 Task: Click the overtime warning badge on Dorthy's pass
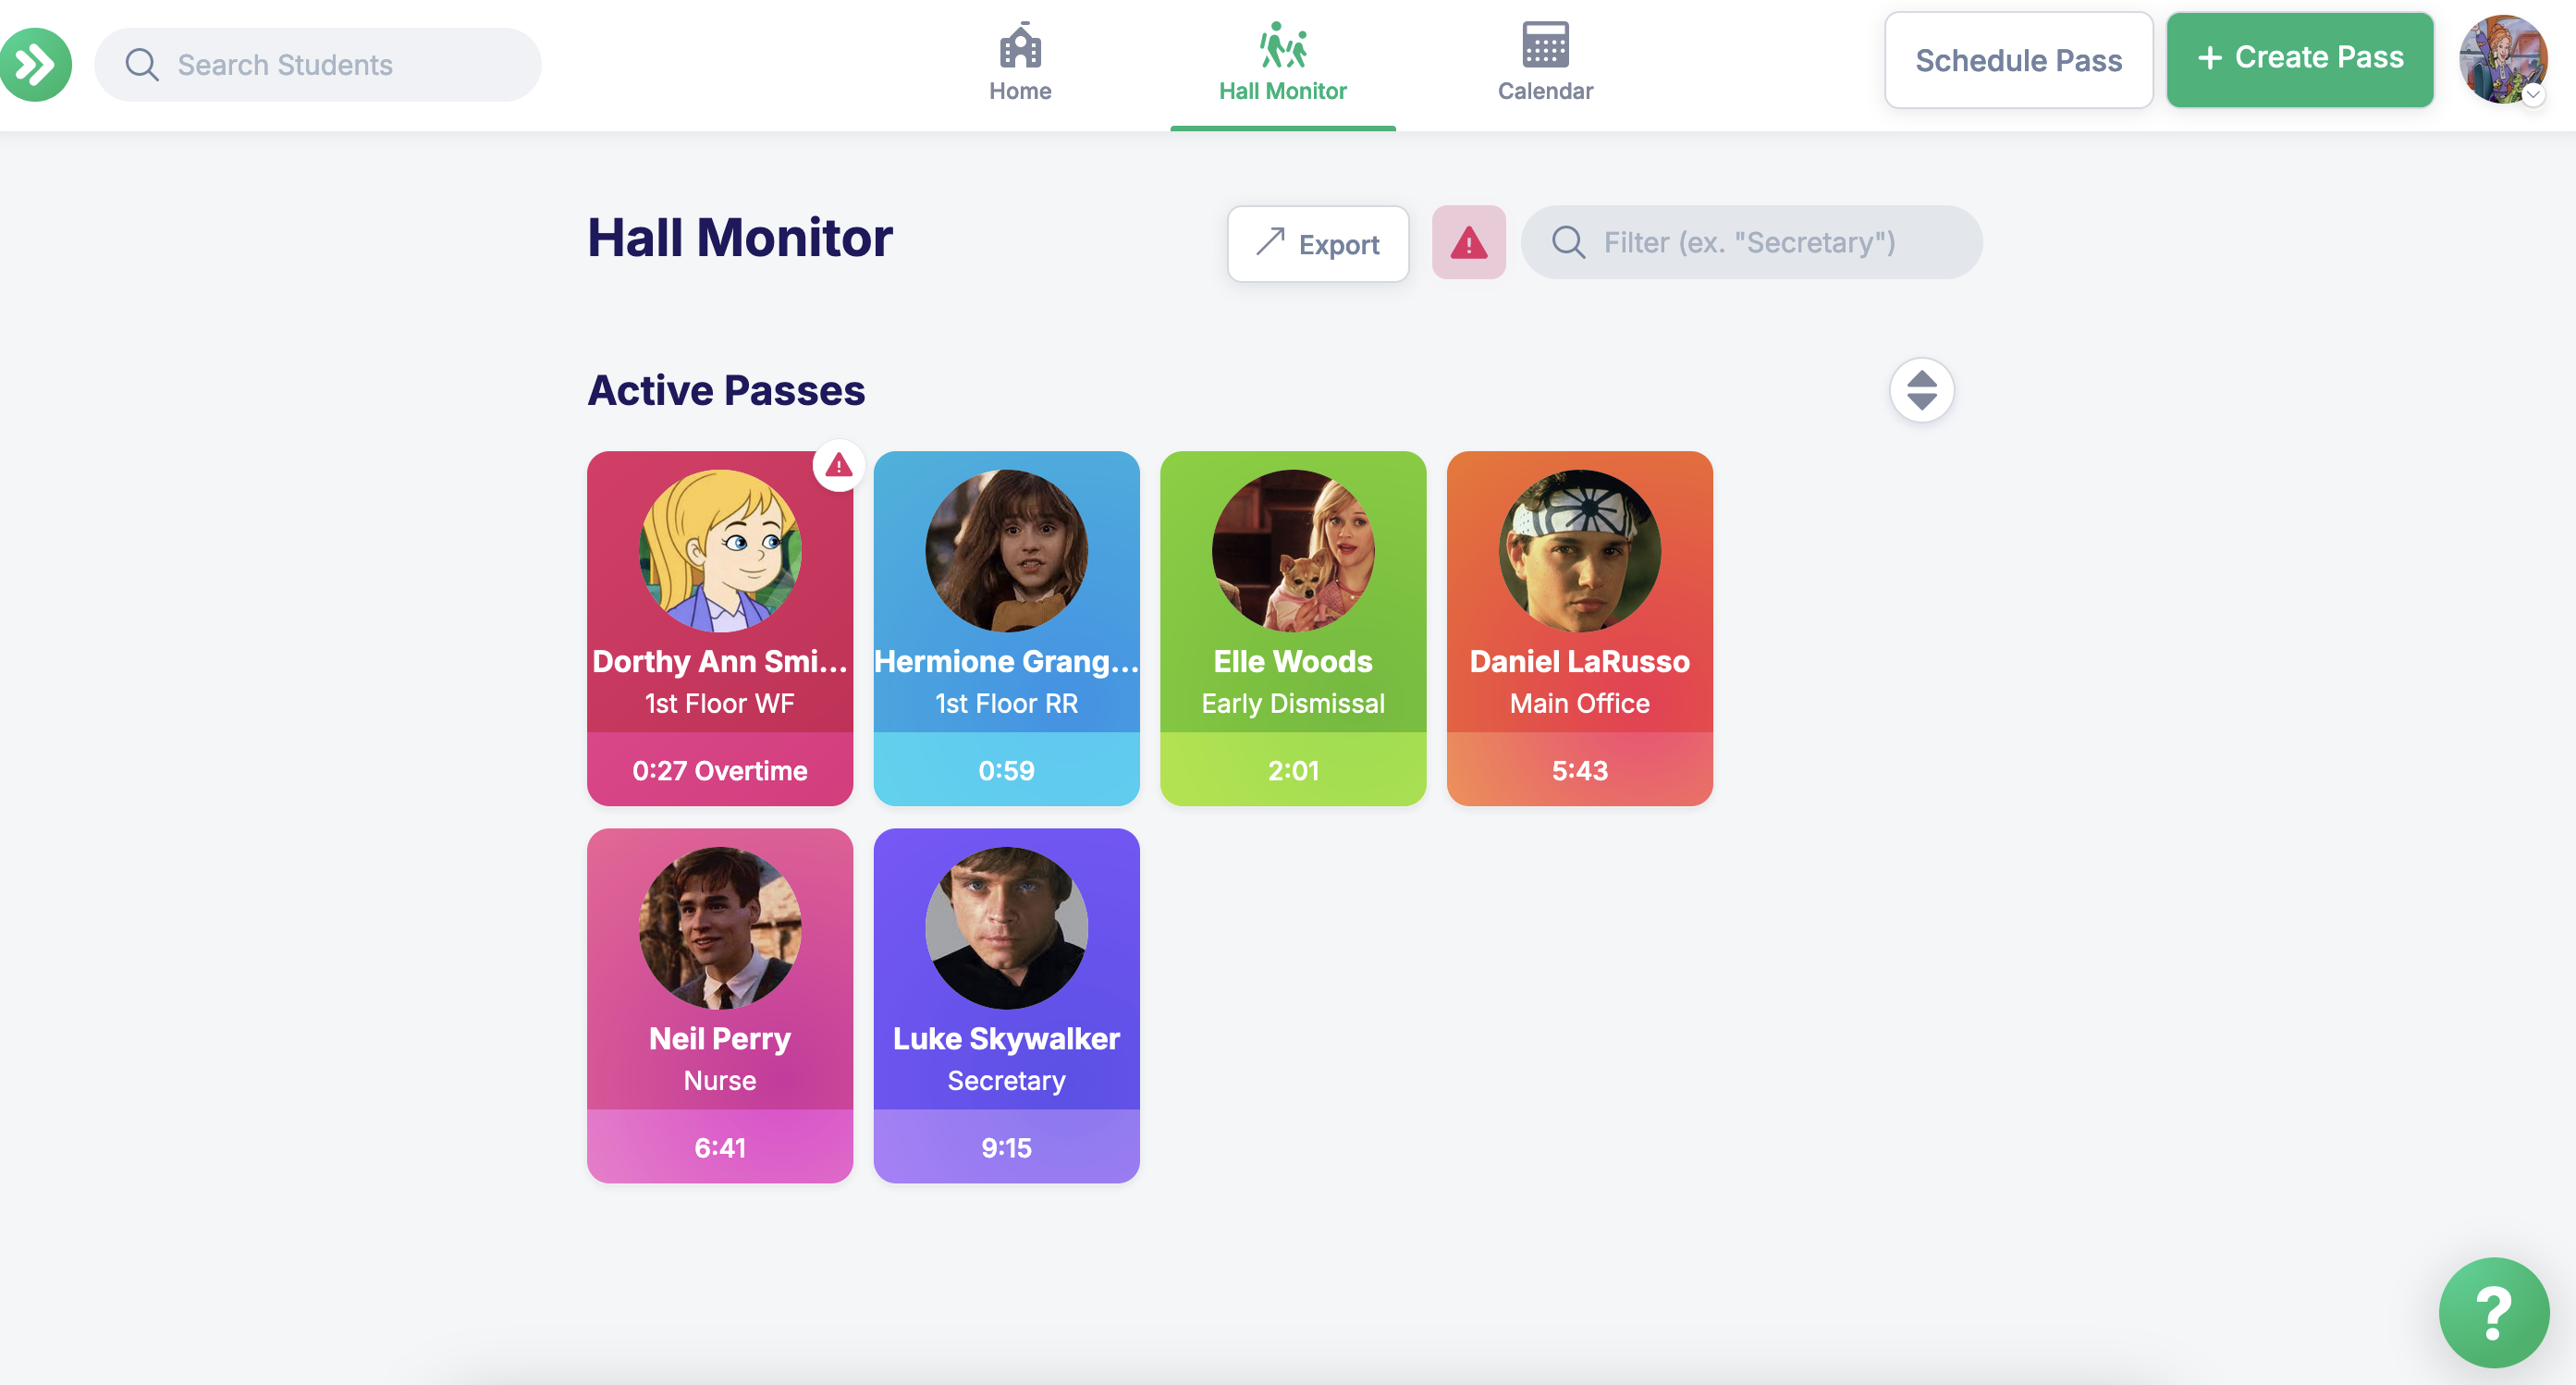[838, 465]
